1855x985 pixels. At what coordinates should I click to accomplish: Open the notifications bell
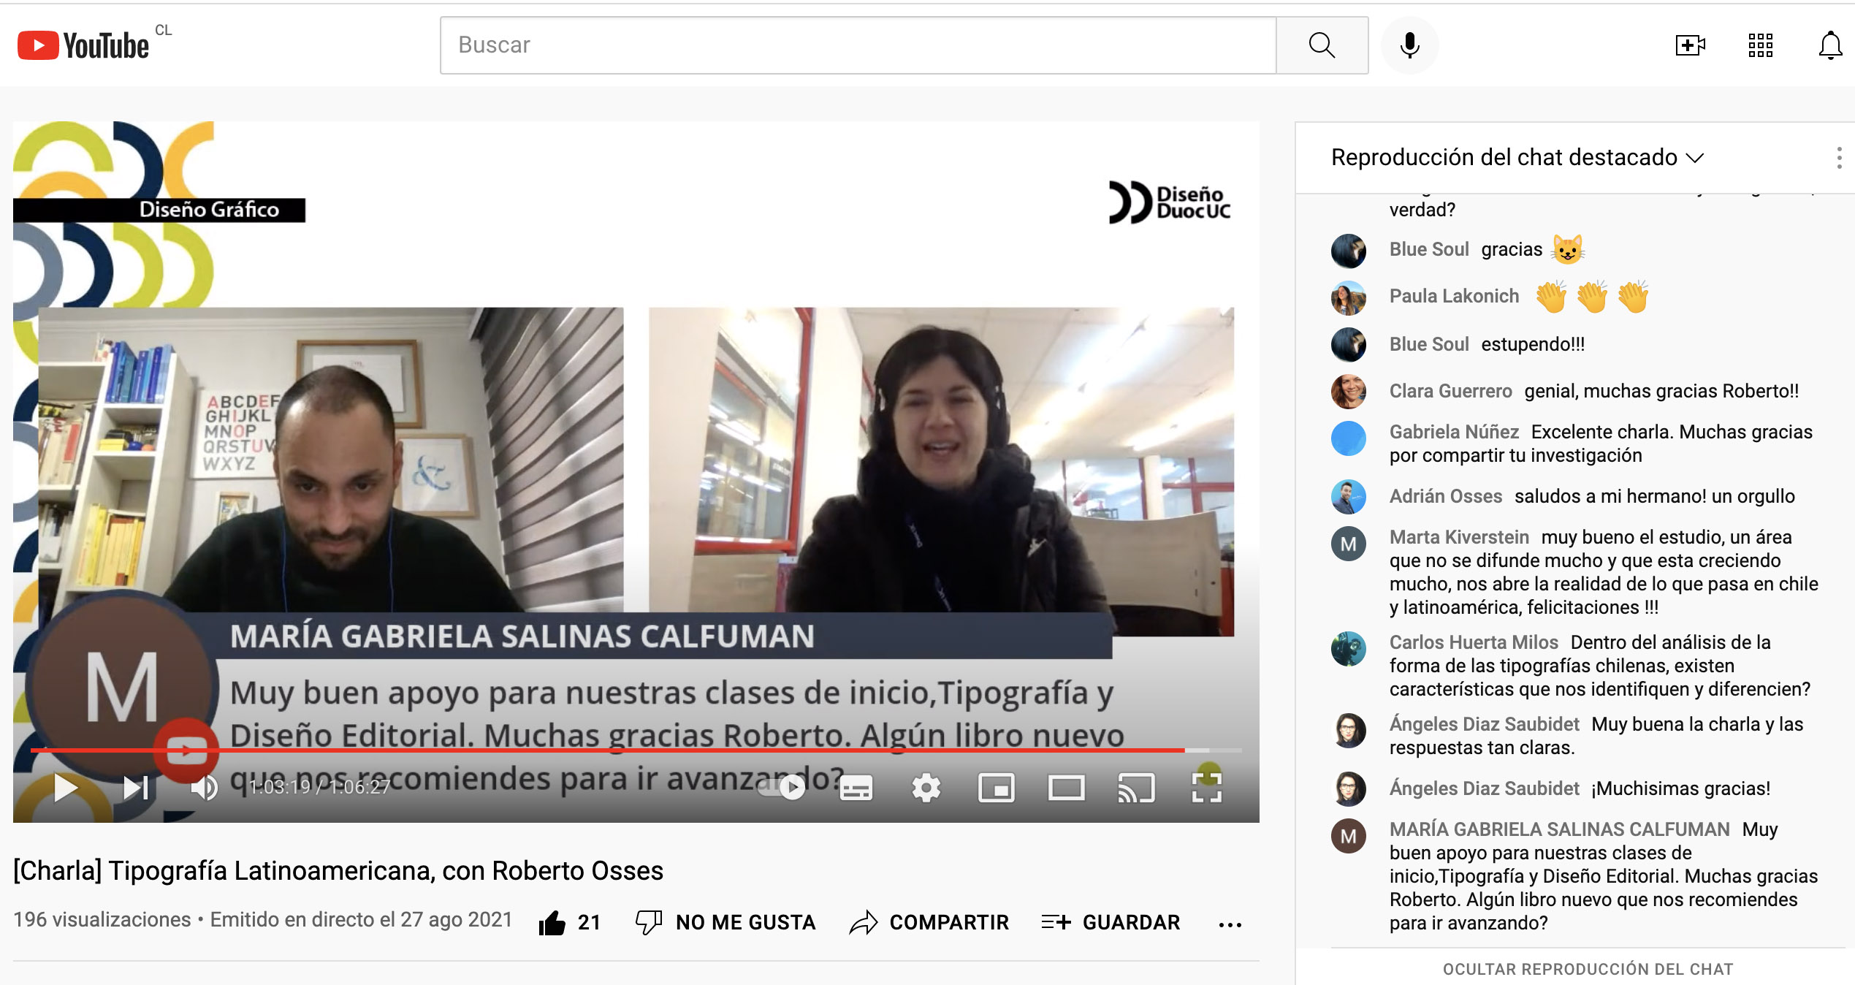coord(1830,45)
